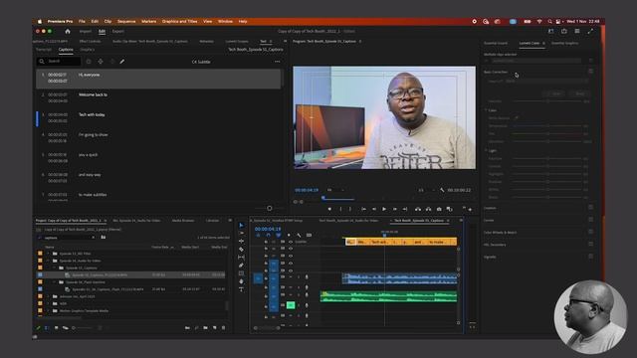Select the Hand tool
Image resolution: width=637 pixels, height=358 pixels.
(x=241, y=281)
